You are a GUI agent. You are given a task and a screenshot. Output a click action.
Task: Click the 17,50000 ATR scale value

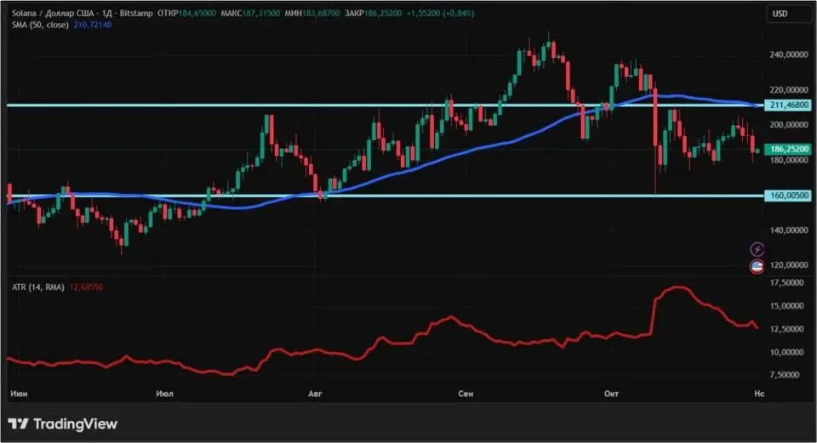(787, 282)
